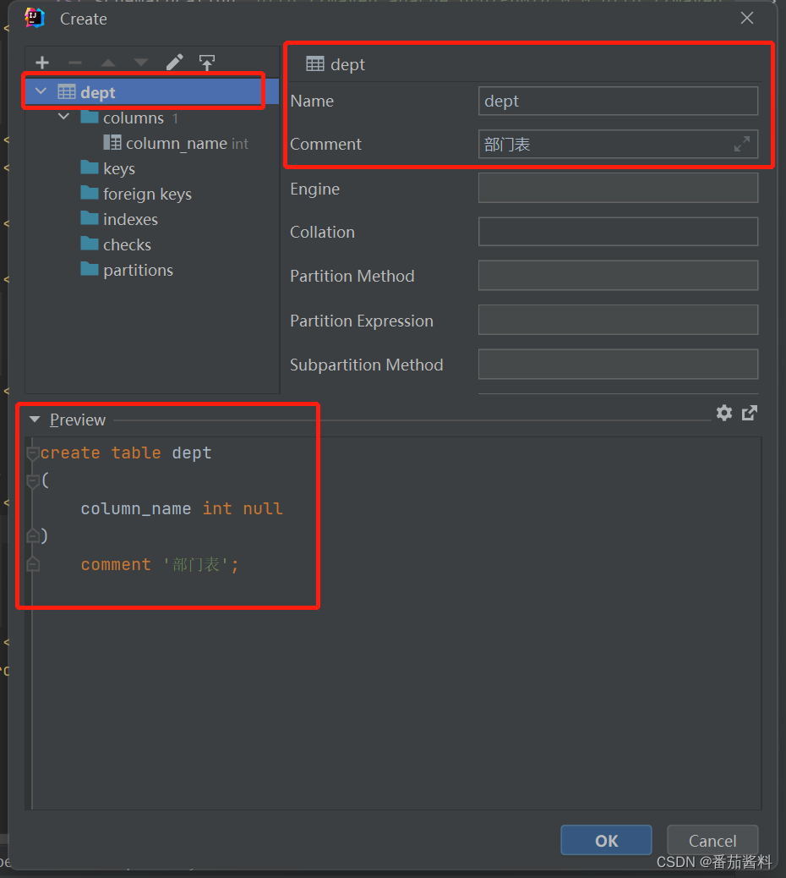Viewport: 786px width, 878px height.
Task: Click the Move to Top toolbar icon
Action: [x=207, y=62]
